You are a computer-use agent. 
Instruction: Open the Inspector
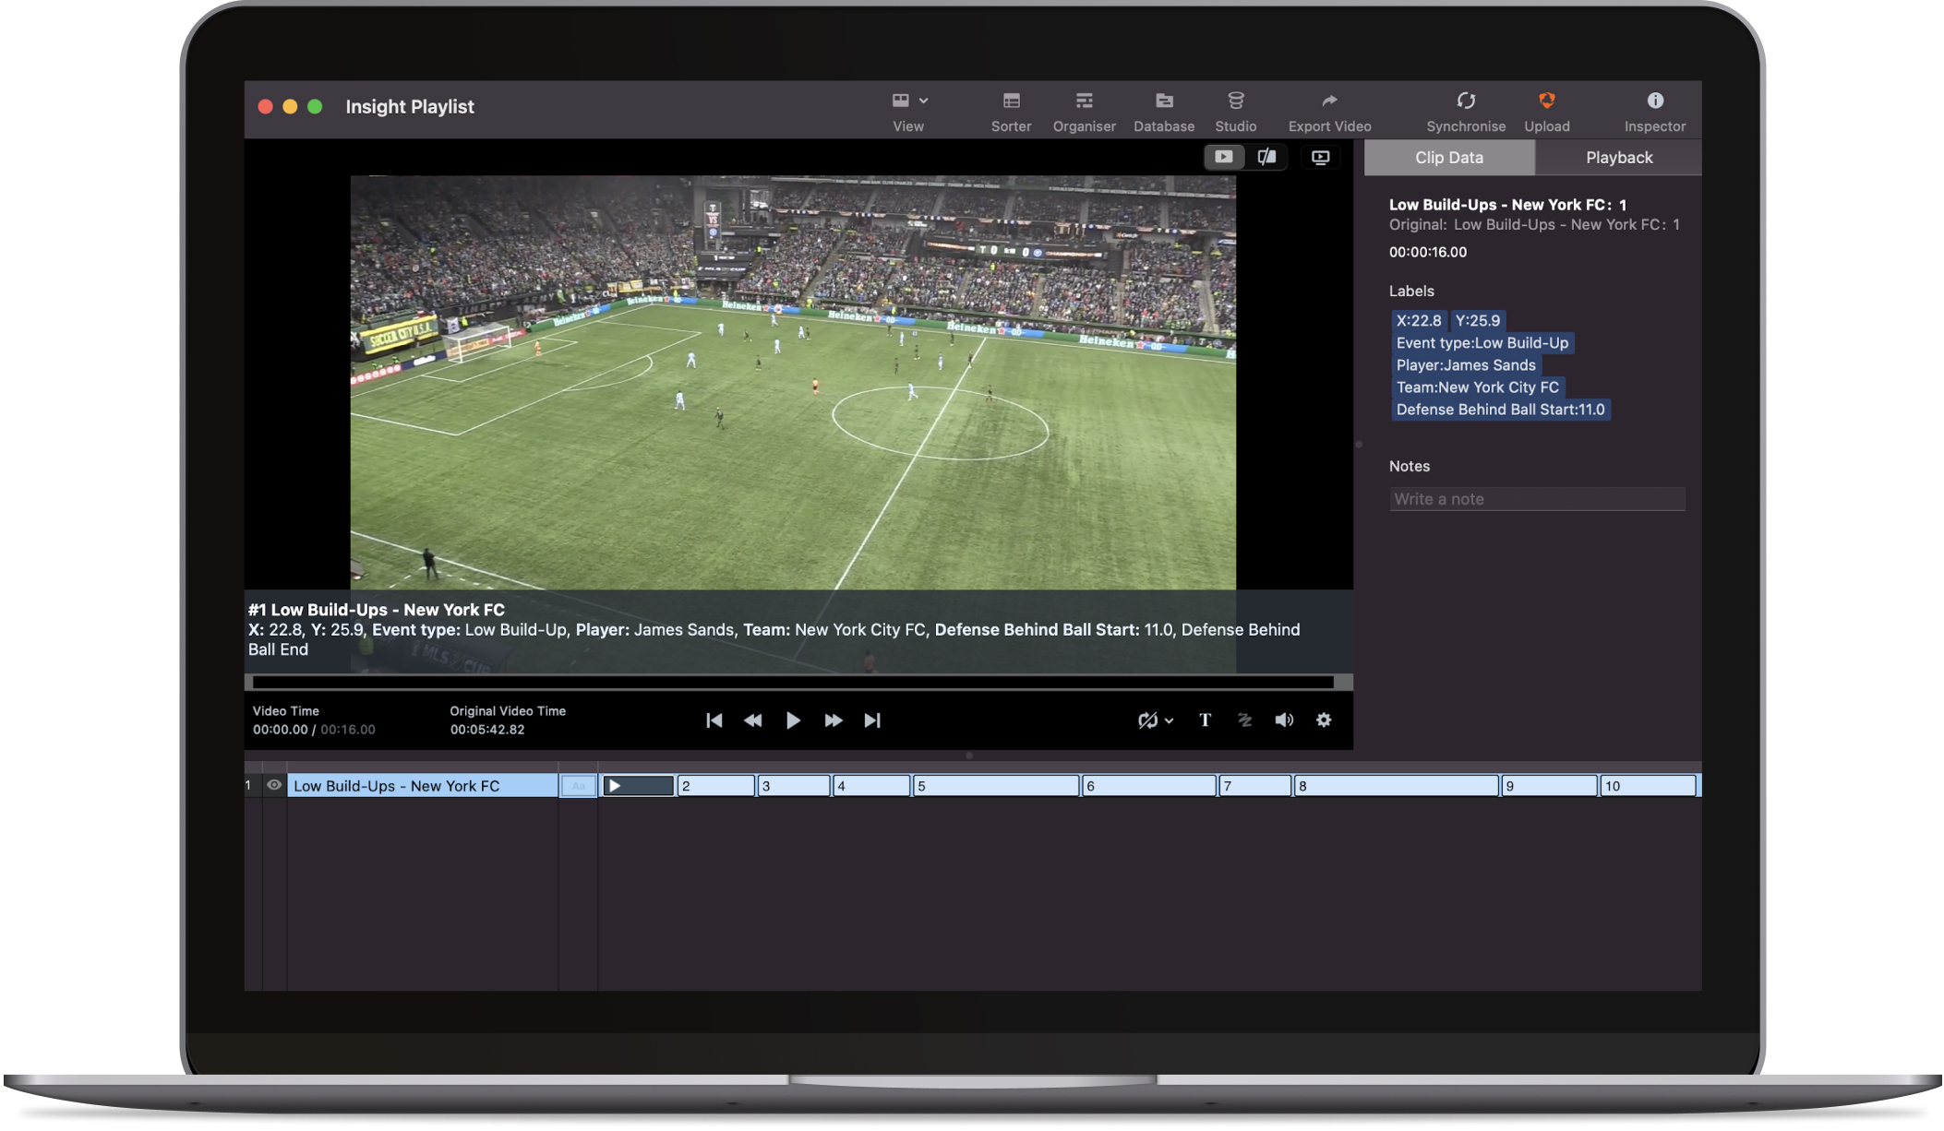(1654, 111)
